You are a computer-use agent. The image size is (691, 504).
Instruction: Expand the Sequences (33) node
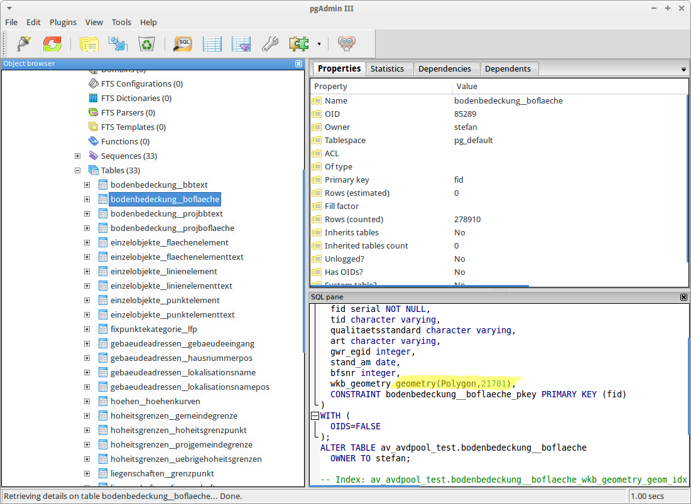click(x=77, y=156)
